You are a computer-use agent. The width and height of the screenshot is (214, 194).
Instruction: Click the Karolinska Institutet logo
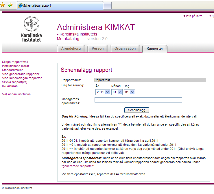tap(32, 29)
